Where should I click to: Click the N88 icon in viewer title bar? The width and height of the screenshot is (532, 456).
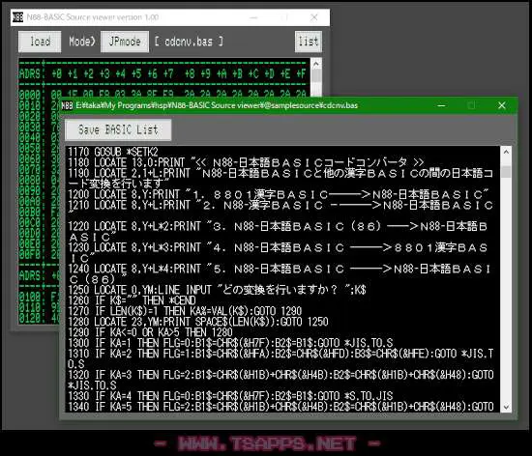click(x=17, y=17)
